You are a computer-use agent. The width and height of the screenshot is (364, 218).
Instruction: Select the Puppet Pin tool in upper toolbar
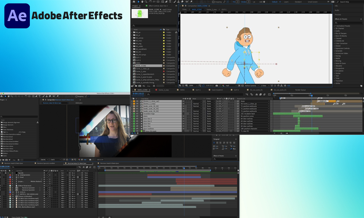(x=191, y=1)
